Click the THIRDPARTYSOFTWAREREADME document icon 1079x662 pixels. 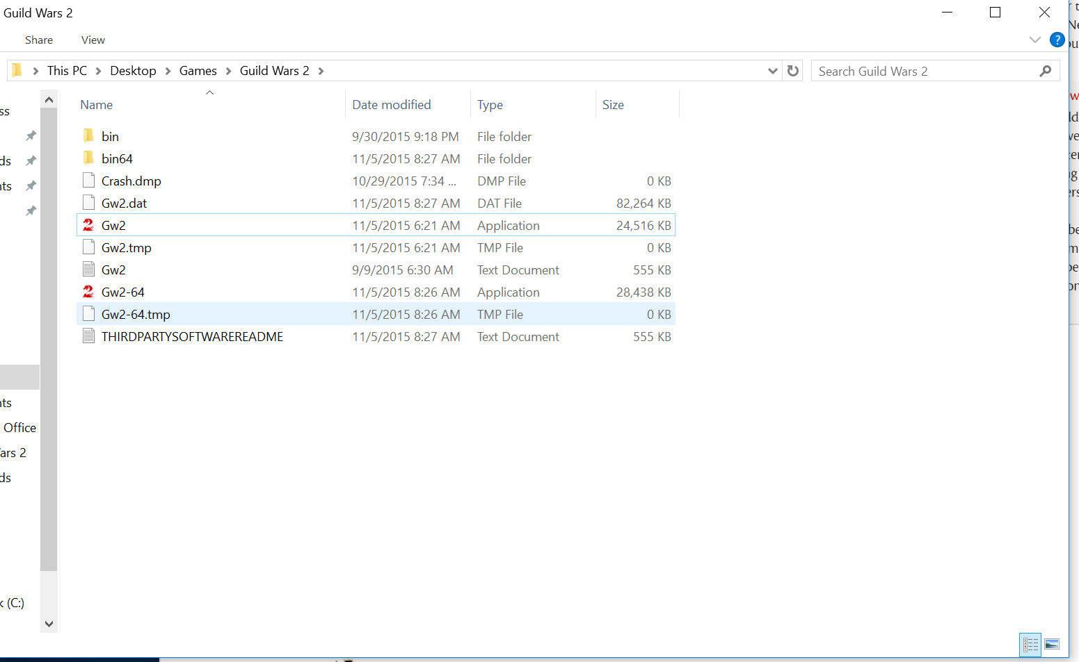88,336
